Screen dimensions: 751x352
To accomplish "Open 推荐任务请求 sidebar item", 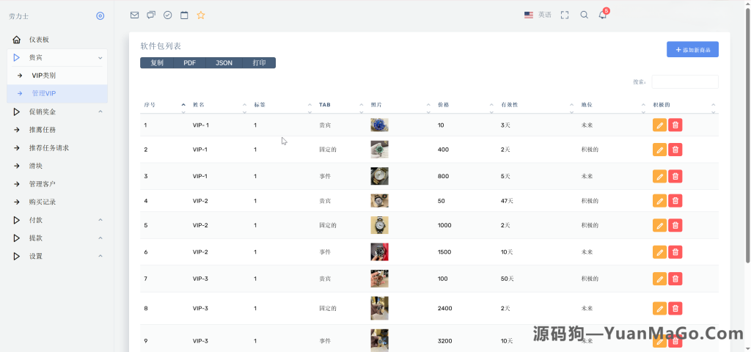I will (x=57, y=148).
